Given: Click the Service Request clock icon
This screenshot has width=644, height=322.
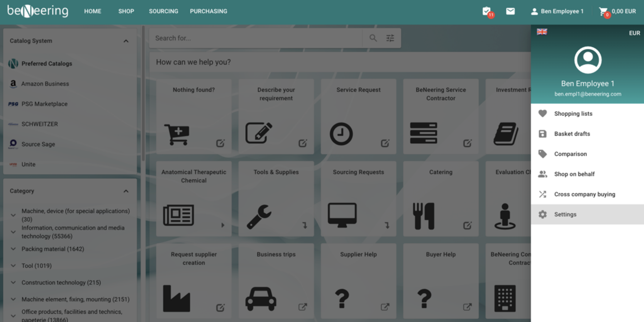Looking at the screenshot, I should (x=341, y=134).
